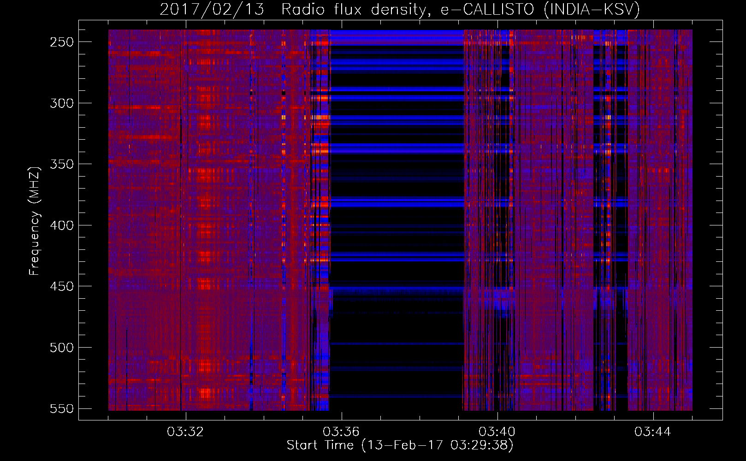Image resolution: width=746 pixels, height=461 pixels.
Task: Click the 550 frequency tick label
Action: [x=62, y=409]
